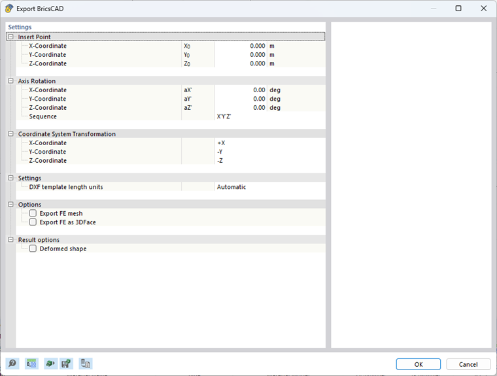Click the database copy to clipboard icon
Image resolution: width=497 pixels, height=376 pixels.
coord(85,364)
